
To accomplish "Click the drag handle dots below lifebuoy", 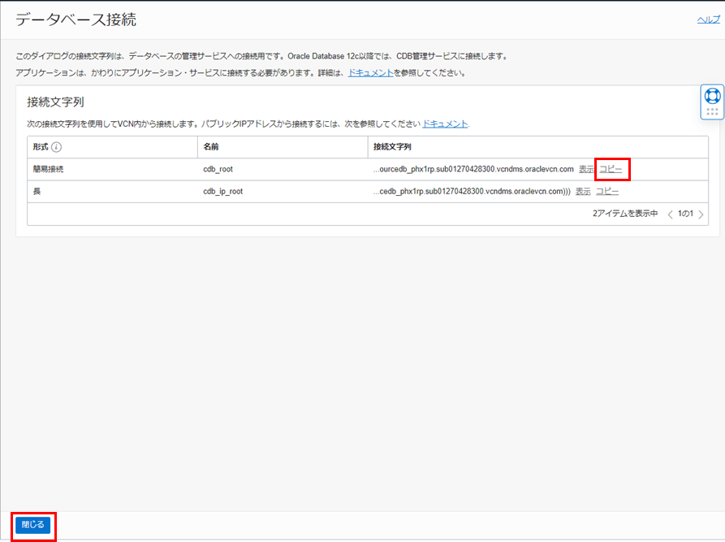I will tap(712, 112).
